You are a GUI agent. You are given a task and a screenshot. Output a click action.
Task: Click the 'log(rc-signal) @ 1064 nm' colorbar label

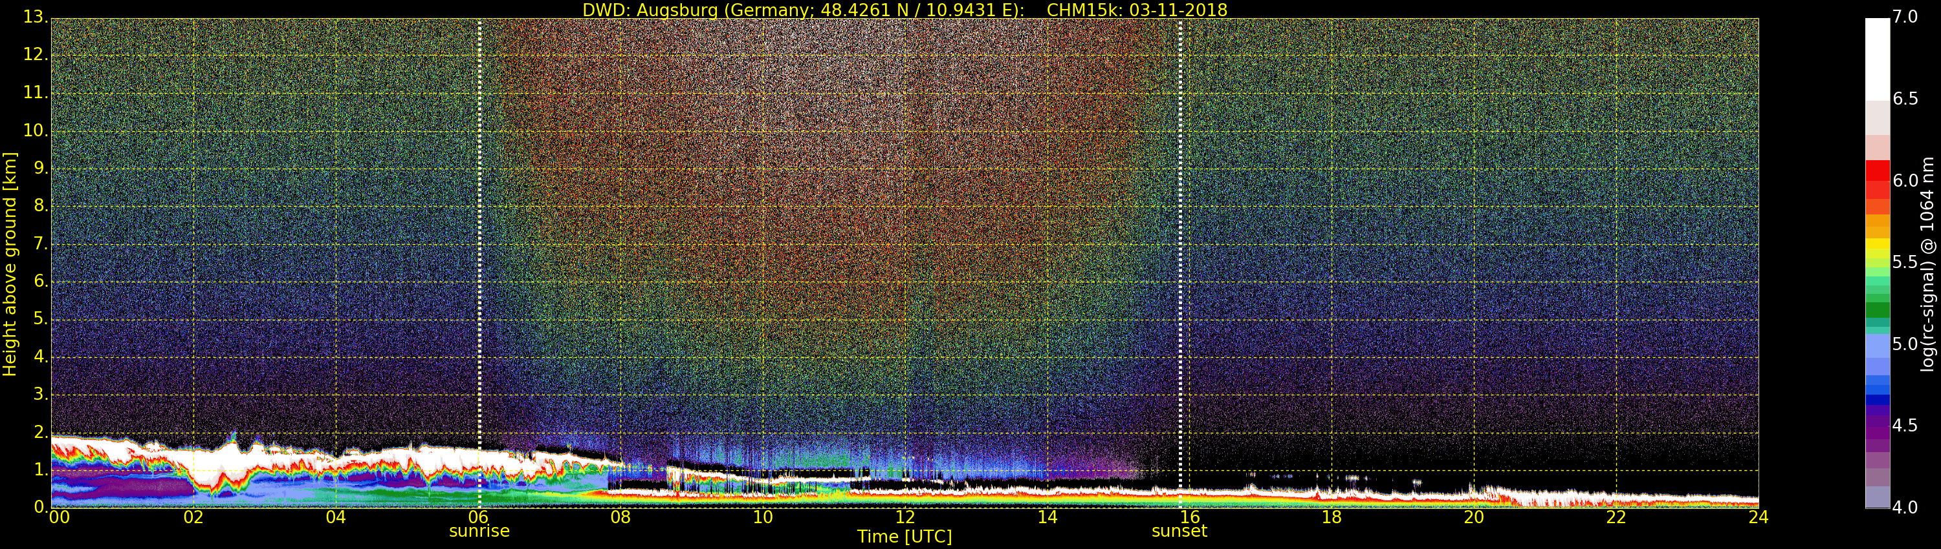pos(1927,264)
